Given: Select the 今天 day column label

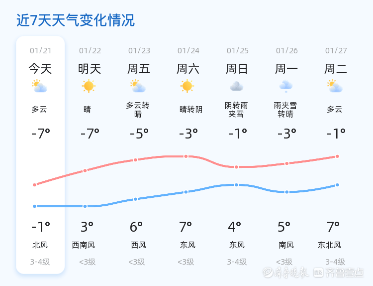Looking at the screenshot, I should coord(40,69).
